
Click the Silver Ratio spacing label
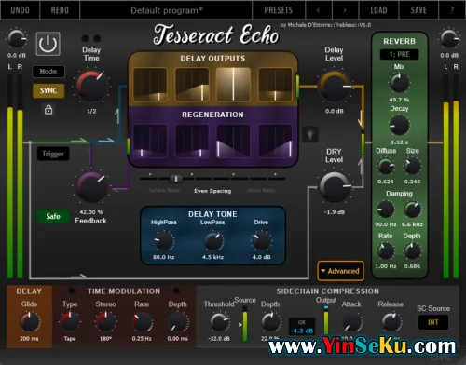261,190
